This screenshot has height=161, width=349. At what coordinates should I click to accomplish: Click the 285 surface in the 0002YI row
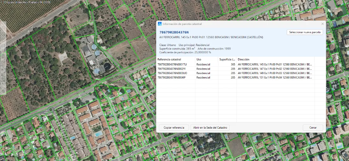pos(233,69)
